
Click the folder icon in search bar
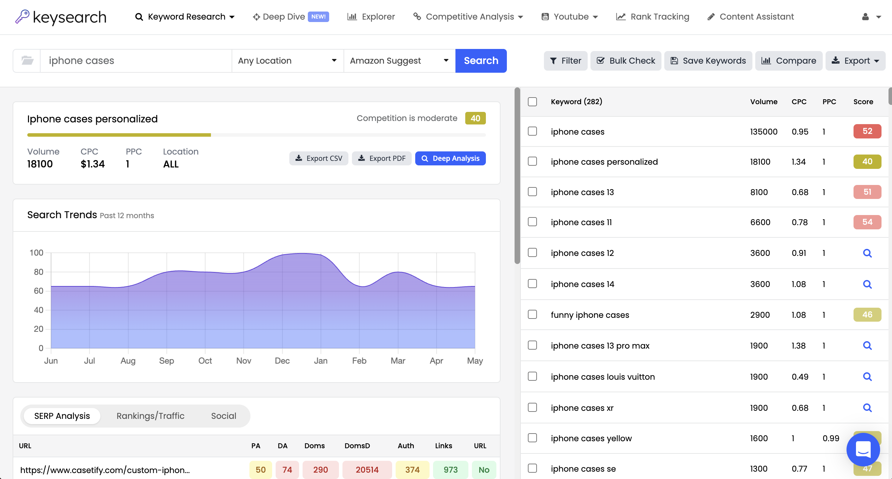point(27,60)
